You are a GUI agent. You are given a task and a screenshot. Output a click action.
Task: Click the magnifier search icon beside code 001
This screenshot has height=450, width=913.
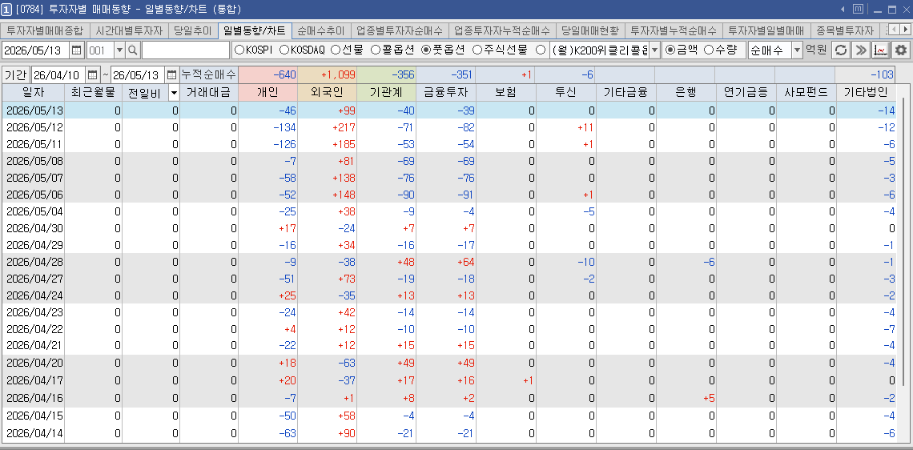point(133,50)
